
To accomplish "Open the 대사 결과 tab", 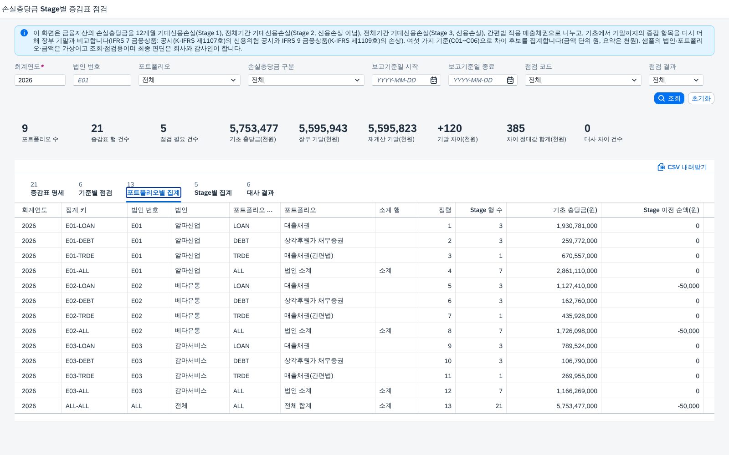I will click(260, 192).
